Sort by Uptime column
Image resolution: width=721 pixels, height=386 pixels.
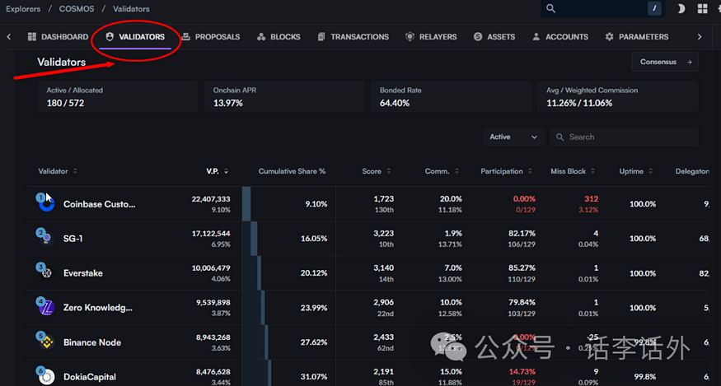pyautogui.click(x=636, y=171)
